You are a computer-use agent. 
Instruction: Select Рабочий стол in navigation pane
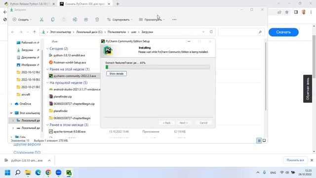point(28,43)
